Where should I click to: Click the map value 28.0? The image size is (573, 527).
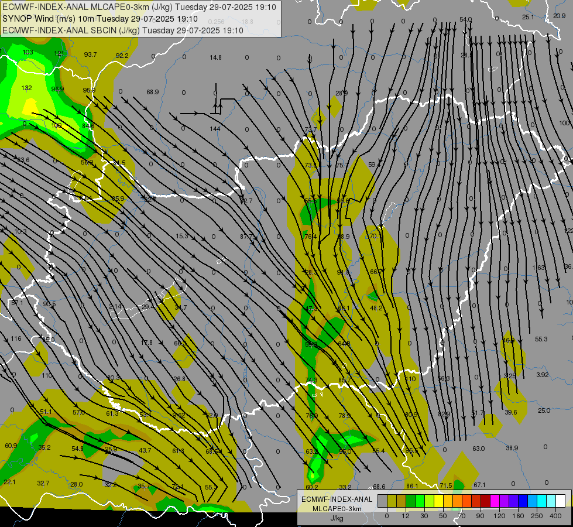pyautogui.click(x=76, y=484)
